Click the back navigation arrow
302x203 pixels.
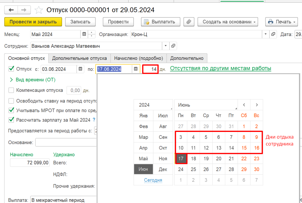click(x=11, y=10)
